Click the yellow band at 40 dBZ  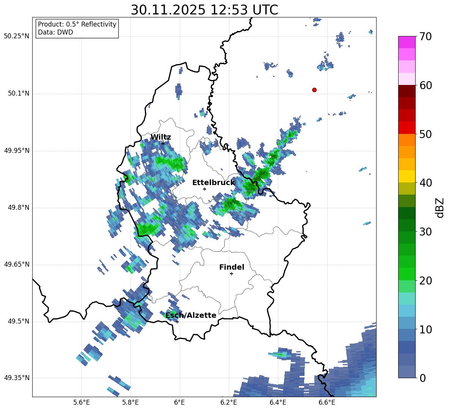[407, 176]
